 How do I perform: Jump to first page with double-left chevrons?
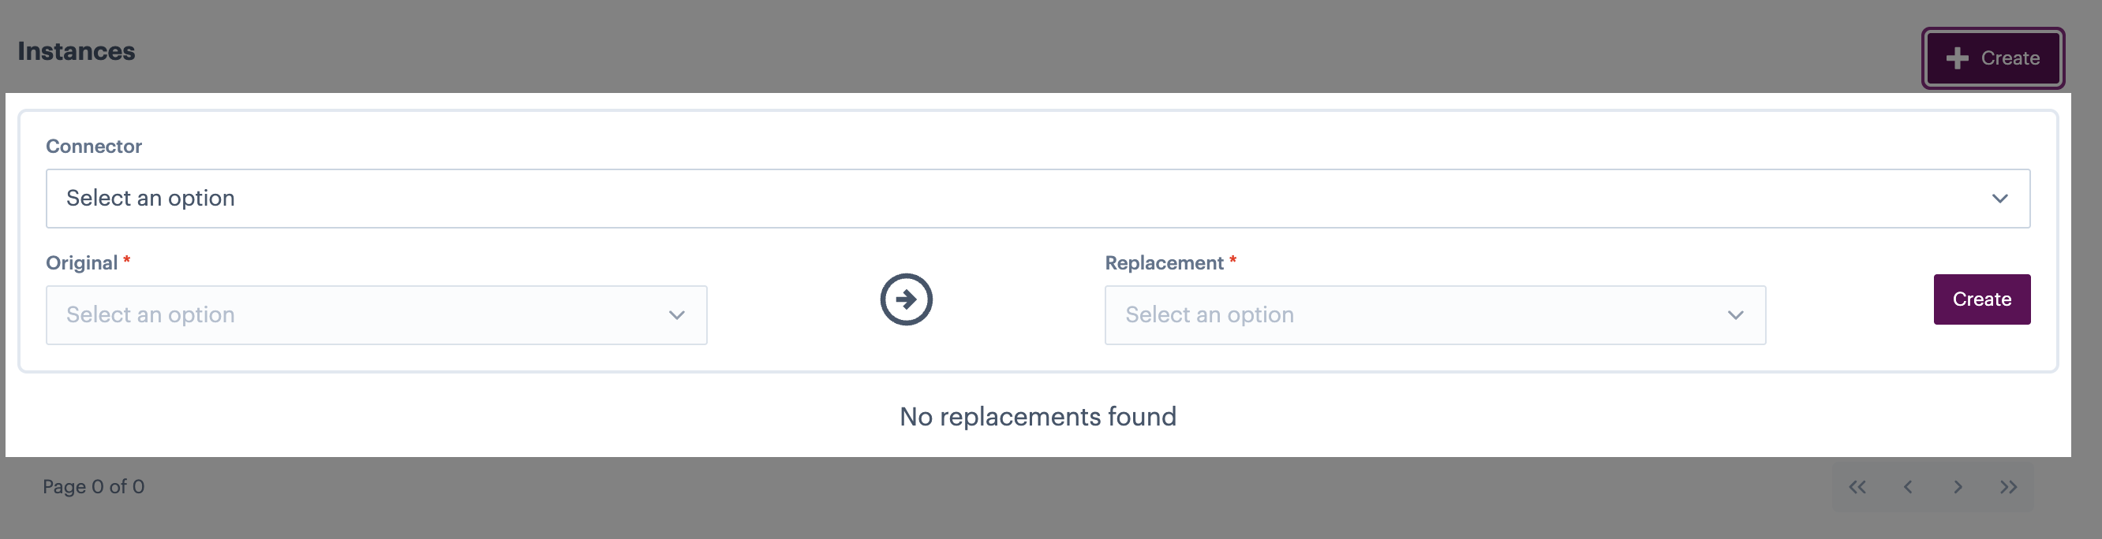tap(1857, 487)
